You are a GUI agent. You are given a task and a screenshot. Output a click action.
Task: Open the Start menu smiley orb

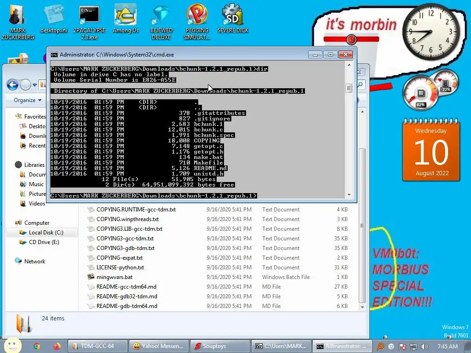point(11,346)
